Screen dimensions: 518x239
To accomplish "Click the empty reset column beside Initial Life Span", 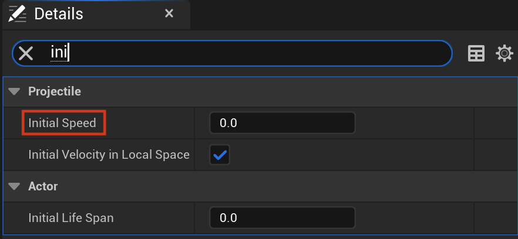I will (x=496, y=218).
